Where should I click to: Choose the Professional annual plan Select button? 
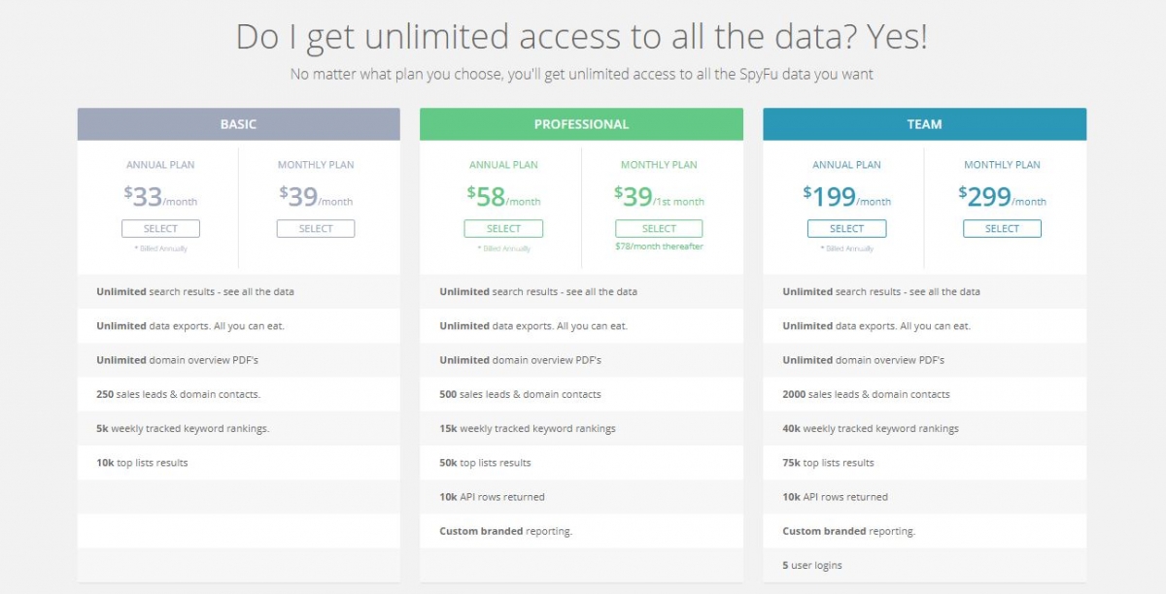pos(503,229)
